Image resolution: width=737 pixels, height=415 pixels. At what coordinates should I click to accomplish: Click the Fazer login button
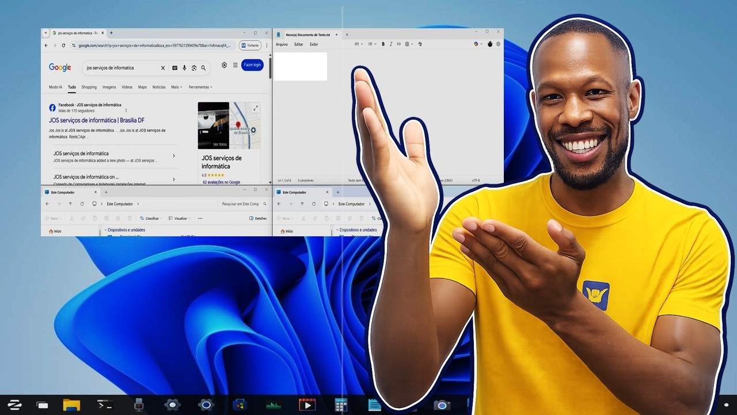tap(252, 65)
